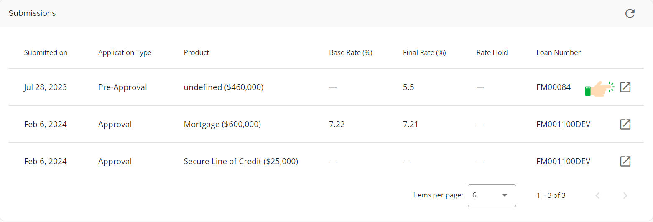653x222 pixels.
Task: Open the Mortgage ($600,000) submission link icon
Action: (x=625, y=124)
